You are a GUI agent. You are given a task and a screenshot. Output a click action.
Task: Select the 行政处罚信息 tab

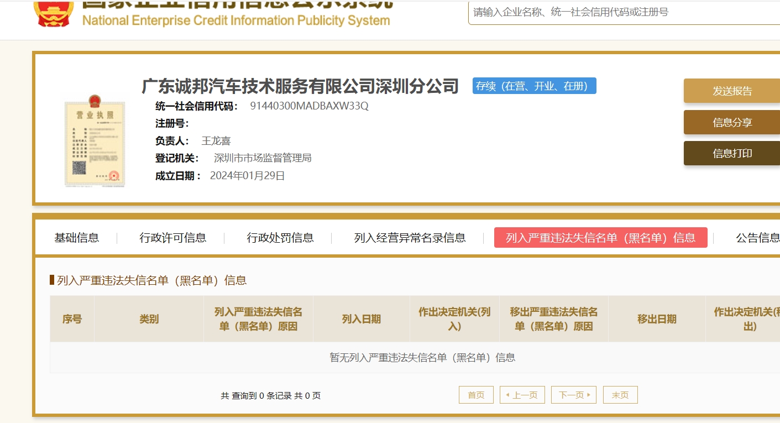click(x=280, y=238)
